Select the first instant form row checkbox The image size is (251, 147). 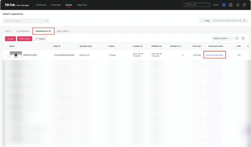point(6,55)
